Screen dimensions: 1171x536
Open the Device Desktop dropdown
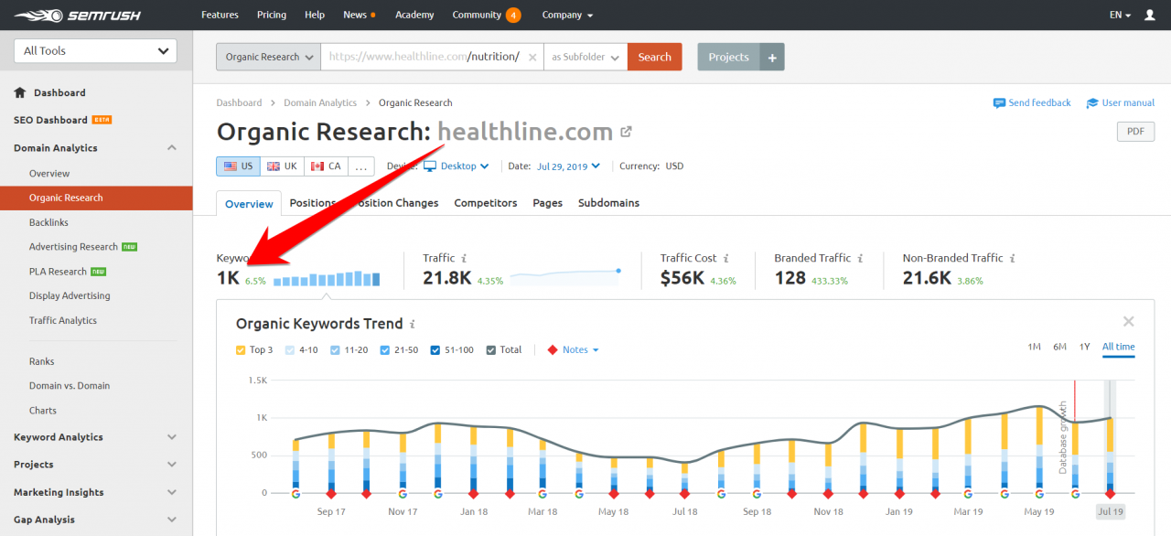[456, 166]
